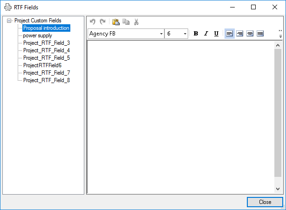Click the Redo arrow icon
Viewport: 286px width, 210px height.
pos(102,22)
